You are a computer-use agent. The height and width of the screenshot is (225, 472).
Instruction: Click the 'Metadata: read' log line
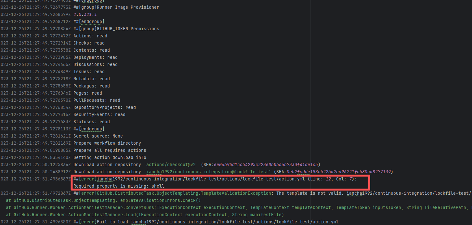pos(91,79)
